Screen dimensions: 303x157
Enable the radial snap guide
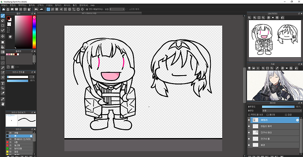click(65, 9)
